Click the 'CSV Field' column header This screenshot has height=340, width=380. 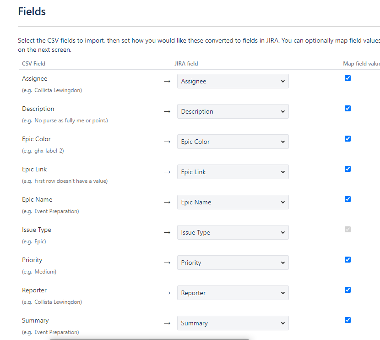pyautogui.click(x=33, y=64)
